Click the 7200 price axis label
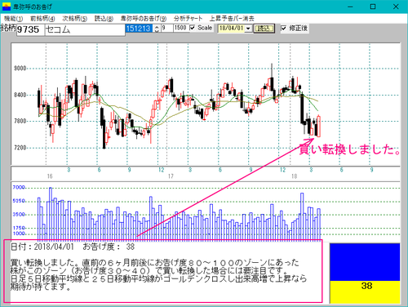The image size is (408, 307). (20, 148)
